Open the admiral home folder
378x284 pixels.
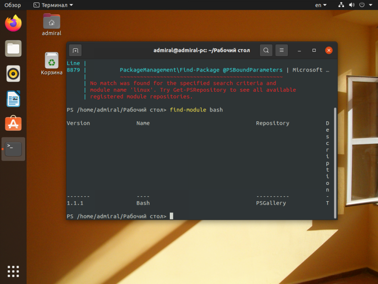tap(52, 22)
